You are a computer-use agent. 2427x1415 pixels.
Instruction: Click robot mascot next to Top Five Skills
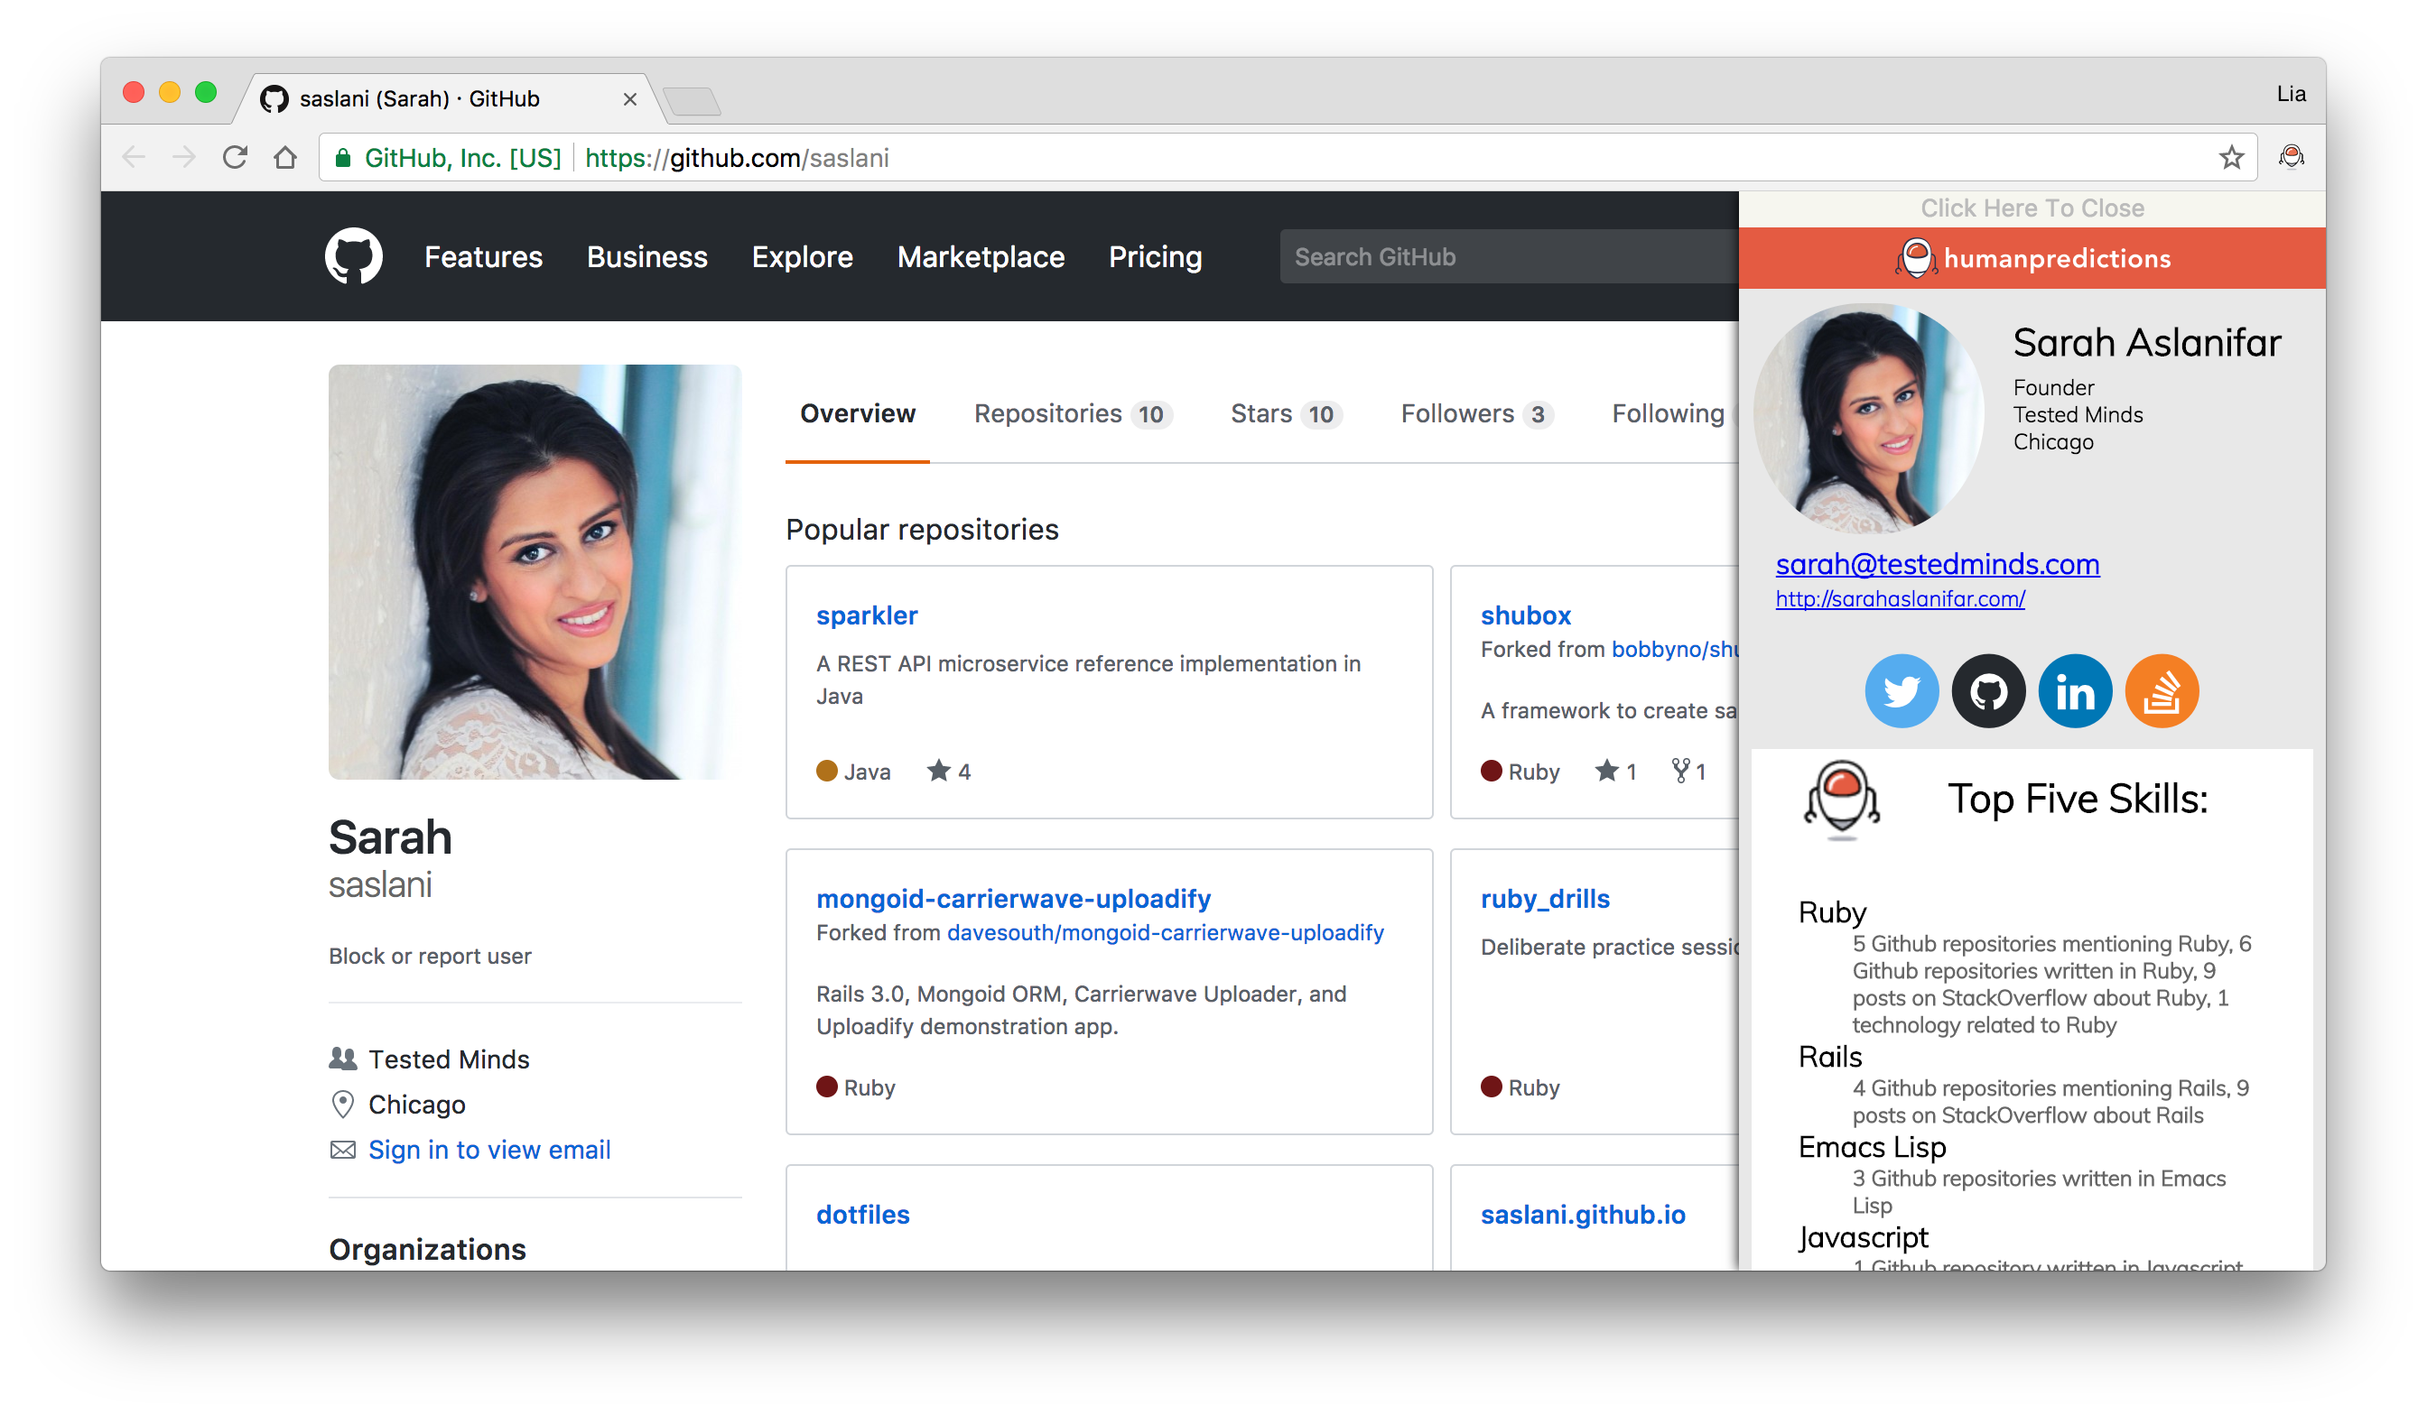[x=1840, y=799]
